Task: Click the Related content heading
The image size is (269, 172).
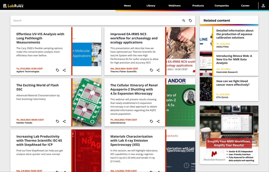Action: 217,21
